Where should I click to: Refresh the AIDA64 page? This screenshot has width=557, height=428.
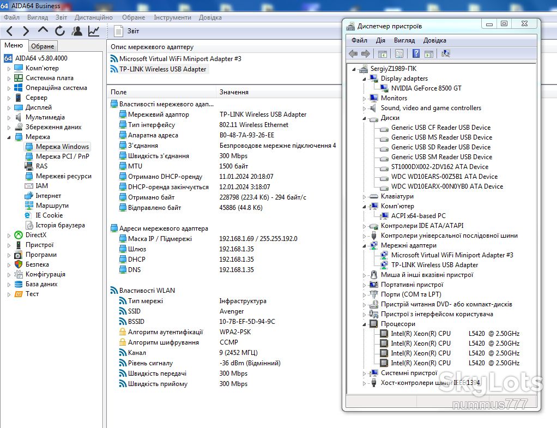point(60,31)
